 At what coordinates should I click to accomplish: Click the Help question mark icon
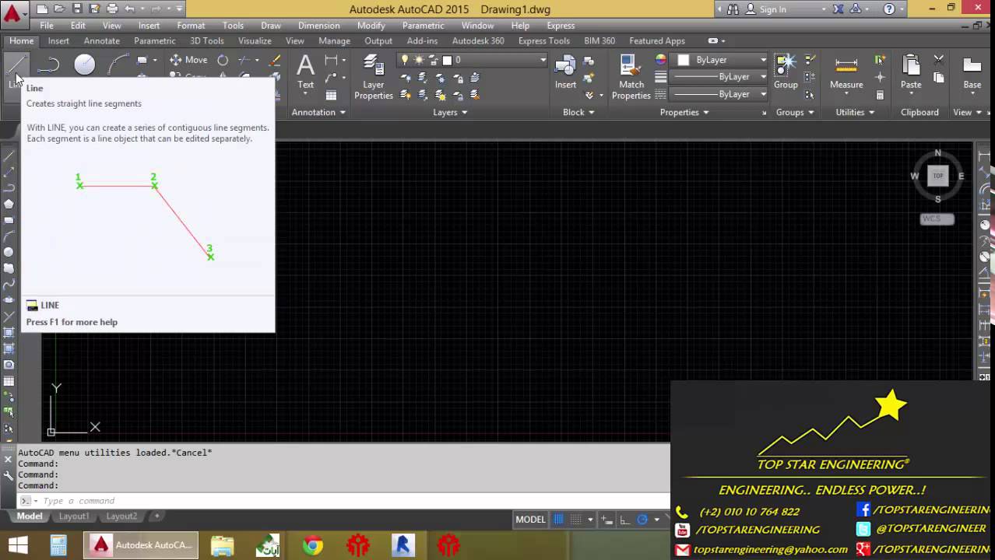[x=889, y=9]
